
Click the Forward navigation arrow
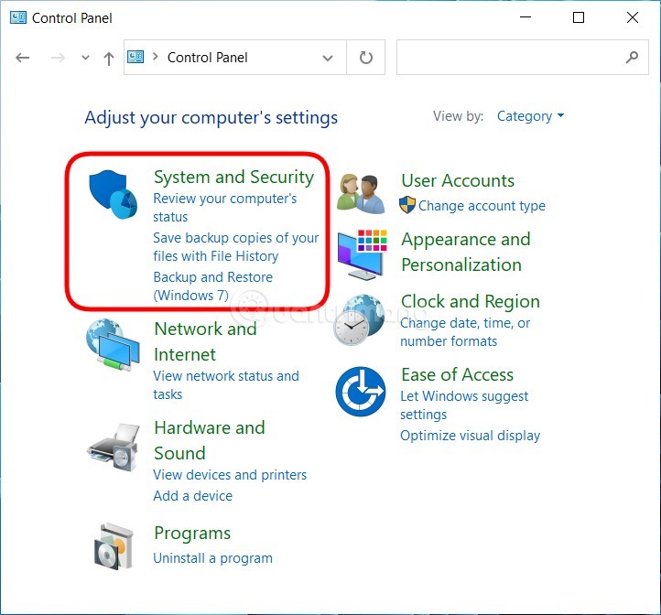(58, 58)
